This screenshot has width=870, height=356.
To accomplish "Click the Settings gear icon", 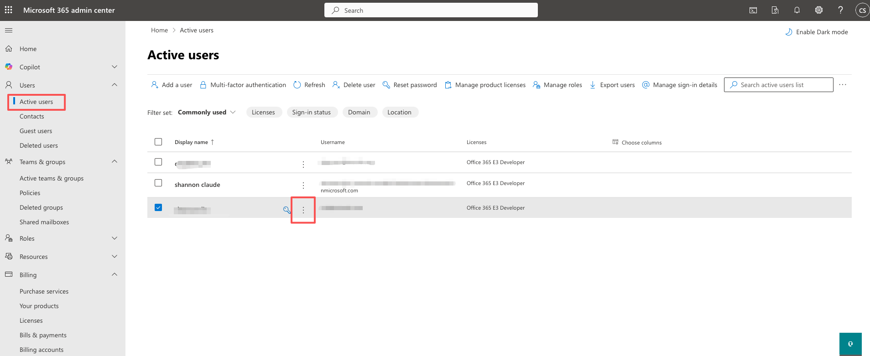I will (819, 10).
